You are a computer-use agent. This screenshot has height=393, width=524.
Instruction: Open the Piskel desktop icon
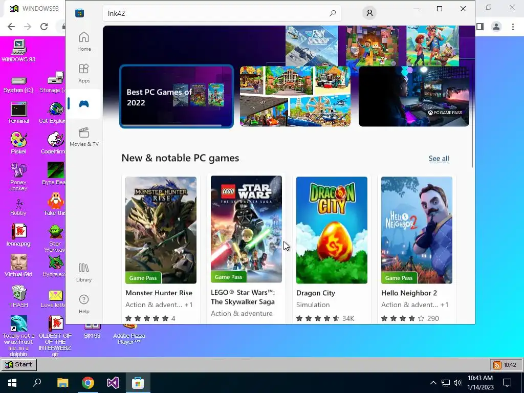pyautogui.click(x=18, y=143)
